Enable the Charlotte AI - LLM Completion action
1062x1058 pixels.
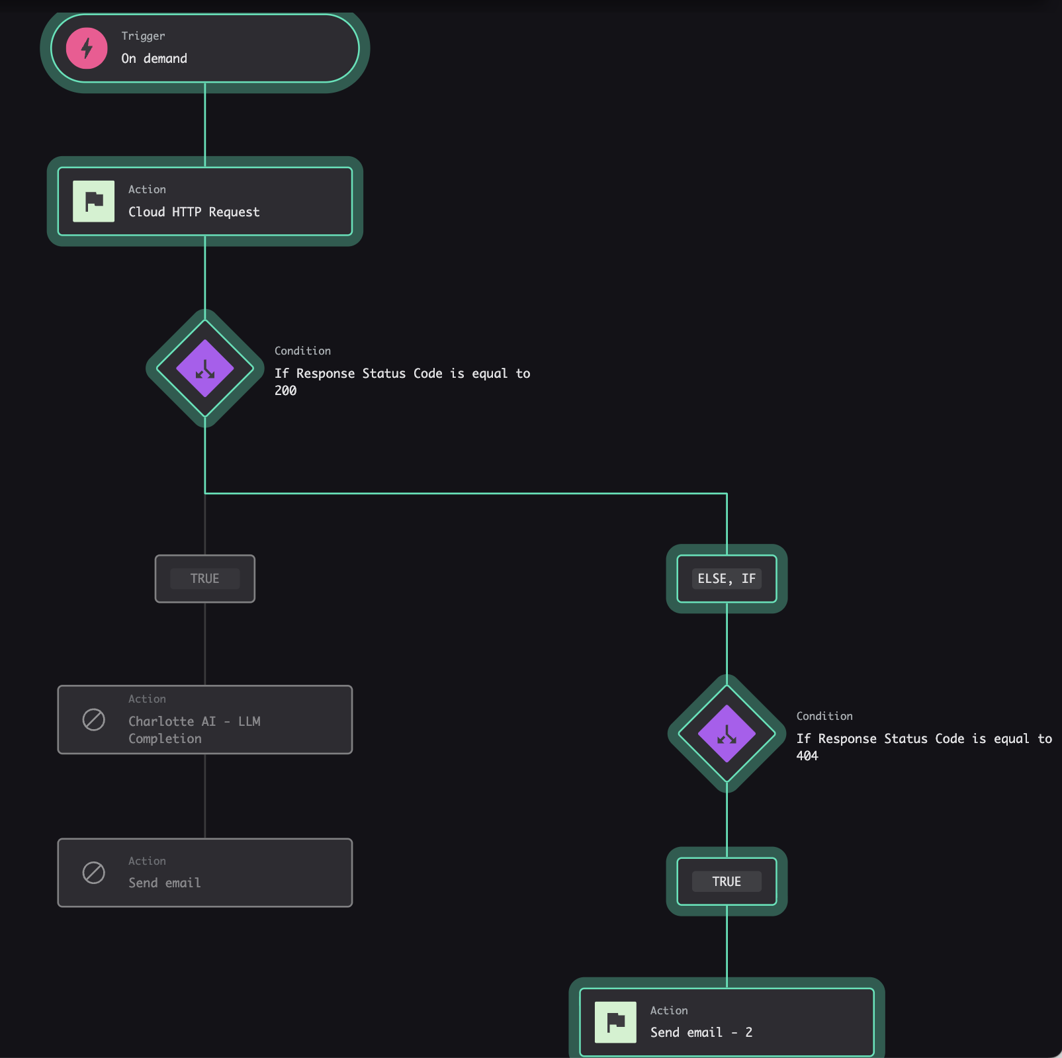click(205, 720)
